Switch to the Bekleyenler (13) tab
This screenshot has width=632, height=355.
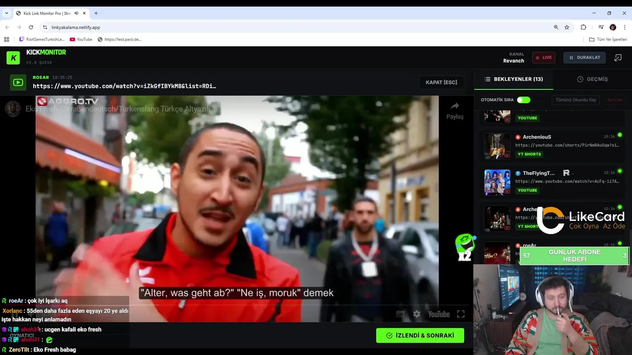(513, 79)
